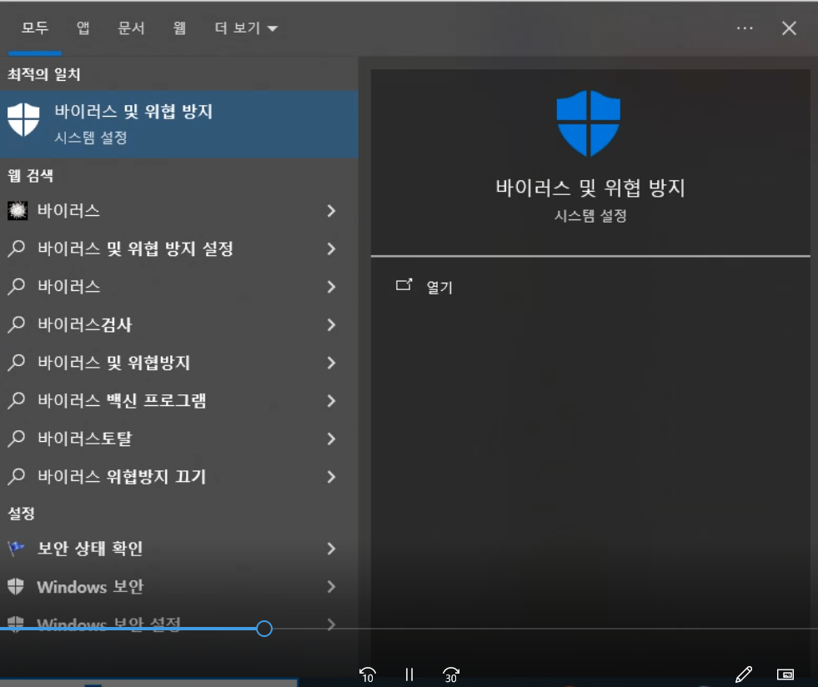Expand arrow for 바이러스 및 위협방지
The height and width of the screenshot is (687, 818).
331,363
